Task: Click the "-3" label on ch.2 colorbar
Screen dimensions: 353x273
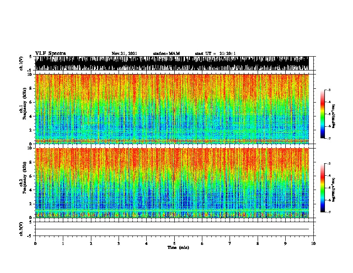Action: point(329,164)
